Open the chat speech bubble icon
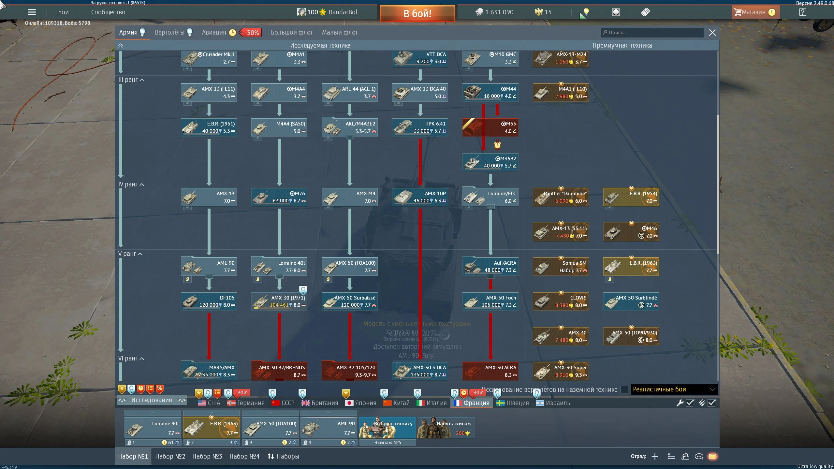The height and width of the screenshot is (469, 834). [x=699, y=456]
